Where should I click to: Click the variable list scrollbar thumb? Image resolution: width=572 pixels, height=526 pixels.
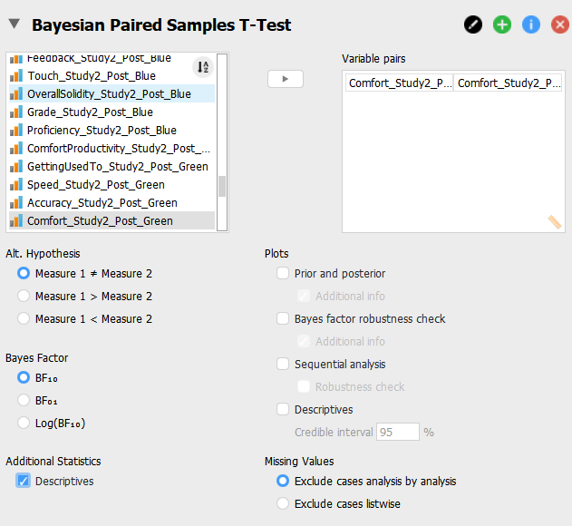click(x=222, y=186)
